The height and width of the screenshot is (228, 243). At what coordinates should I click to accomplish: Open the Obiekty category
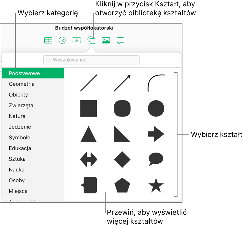(33, 95)
